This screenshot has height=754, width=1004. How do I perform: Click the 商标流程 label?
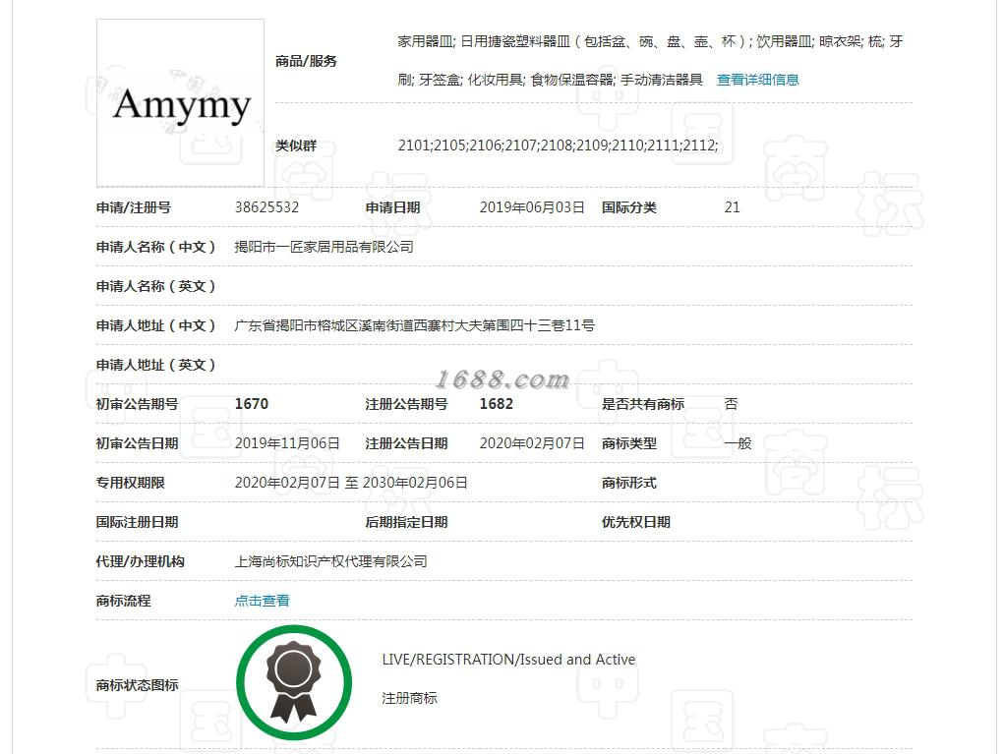pyautogui.click(x=124, y=601)
